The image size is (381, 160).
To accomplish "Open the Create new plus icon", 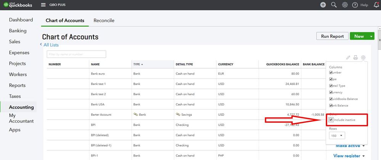I will pos(323,5).
